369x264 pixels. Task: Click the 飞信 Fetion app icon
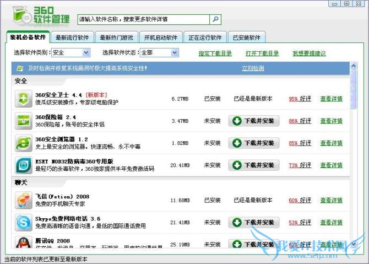(x=23, y=200)
